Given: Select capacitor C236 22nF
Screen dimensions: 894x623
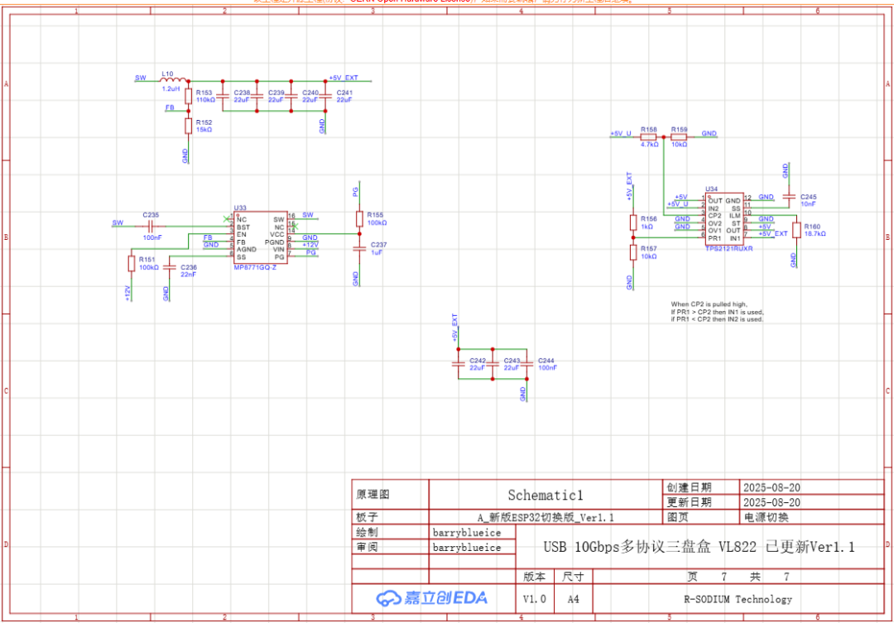Looking at the screenshot, I should (x=170, y=267).
